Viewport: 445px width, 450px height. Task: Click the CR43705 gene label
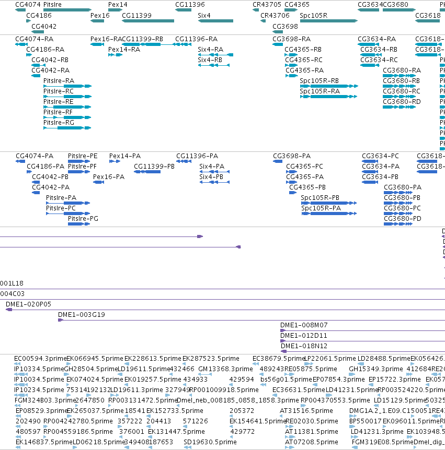tap(267, 5)
